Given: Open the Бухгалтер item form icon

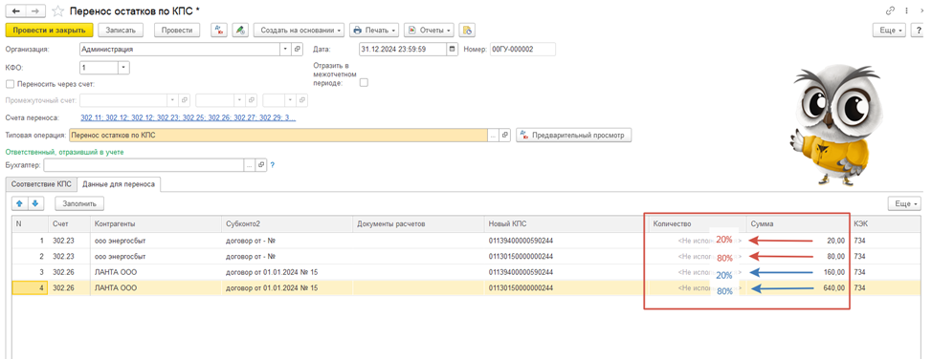Looking at the screenshot, I should coord(261,165).
